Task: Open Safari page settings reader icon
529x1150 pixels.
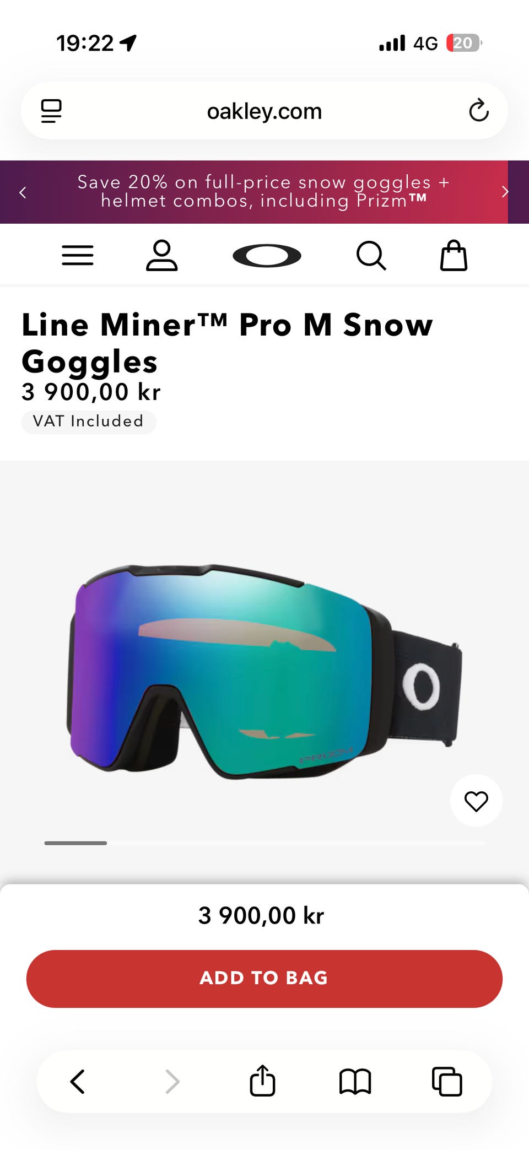Action: click(51, 111)
